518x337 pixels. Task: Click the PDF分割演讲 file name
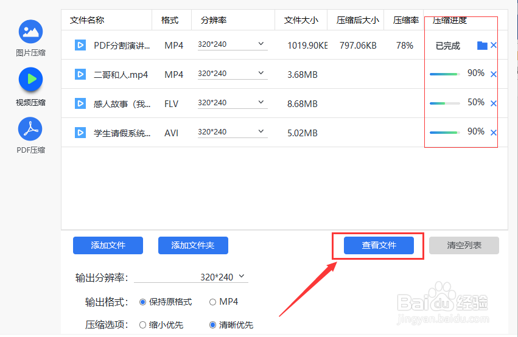[122, 46]
